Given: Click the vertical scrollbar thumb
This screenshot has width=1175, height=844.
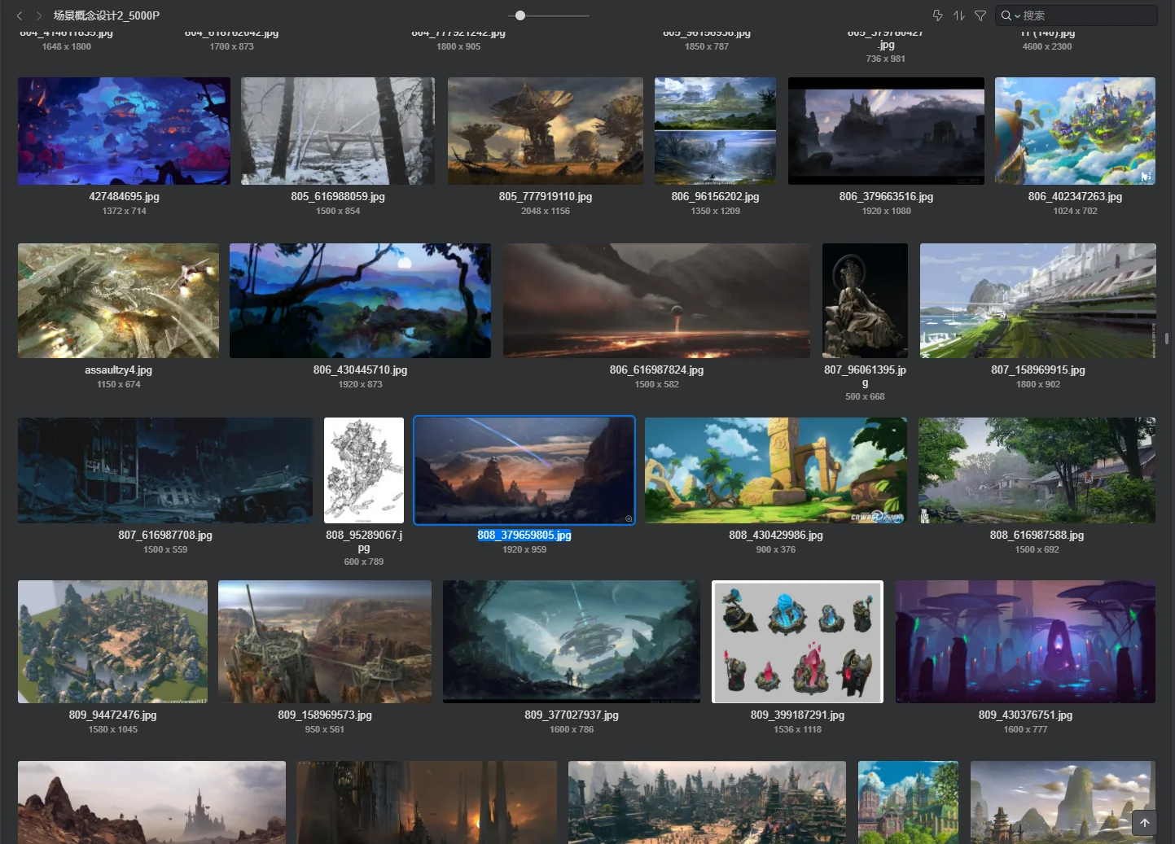Looking at the screenshot, I should point(1167,339).
